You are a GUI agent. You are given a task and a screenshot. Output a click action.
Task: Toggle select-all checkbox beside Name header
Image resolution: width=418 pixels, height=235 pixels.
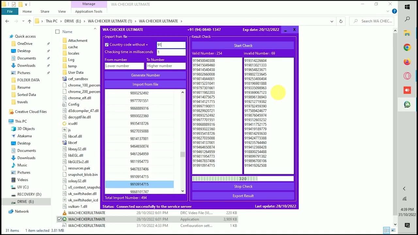(x=57, y=32)
